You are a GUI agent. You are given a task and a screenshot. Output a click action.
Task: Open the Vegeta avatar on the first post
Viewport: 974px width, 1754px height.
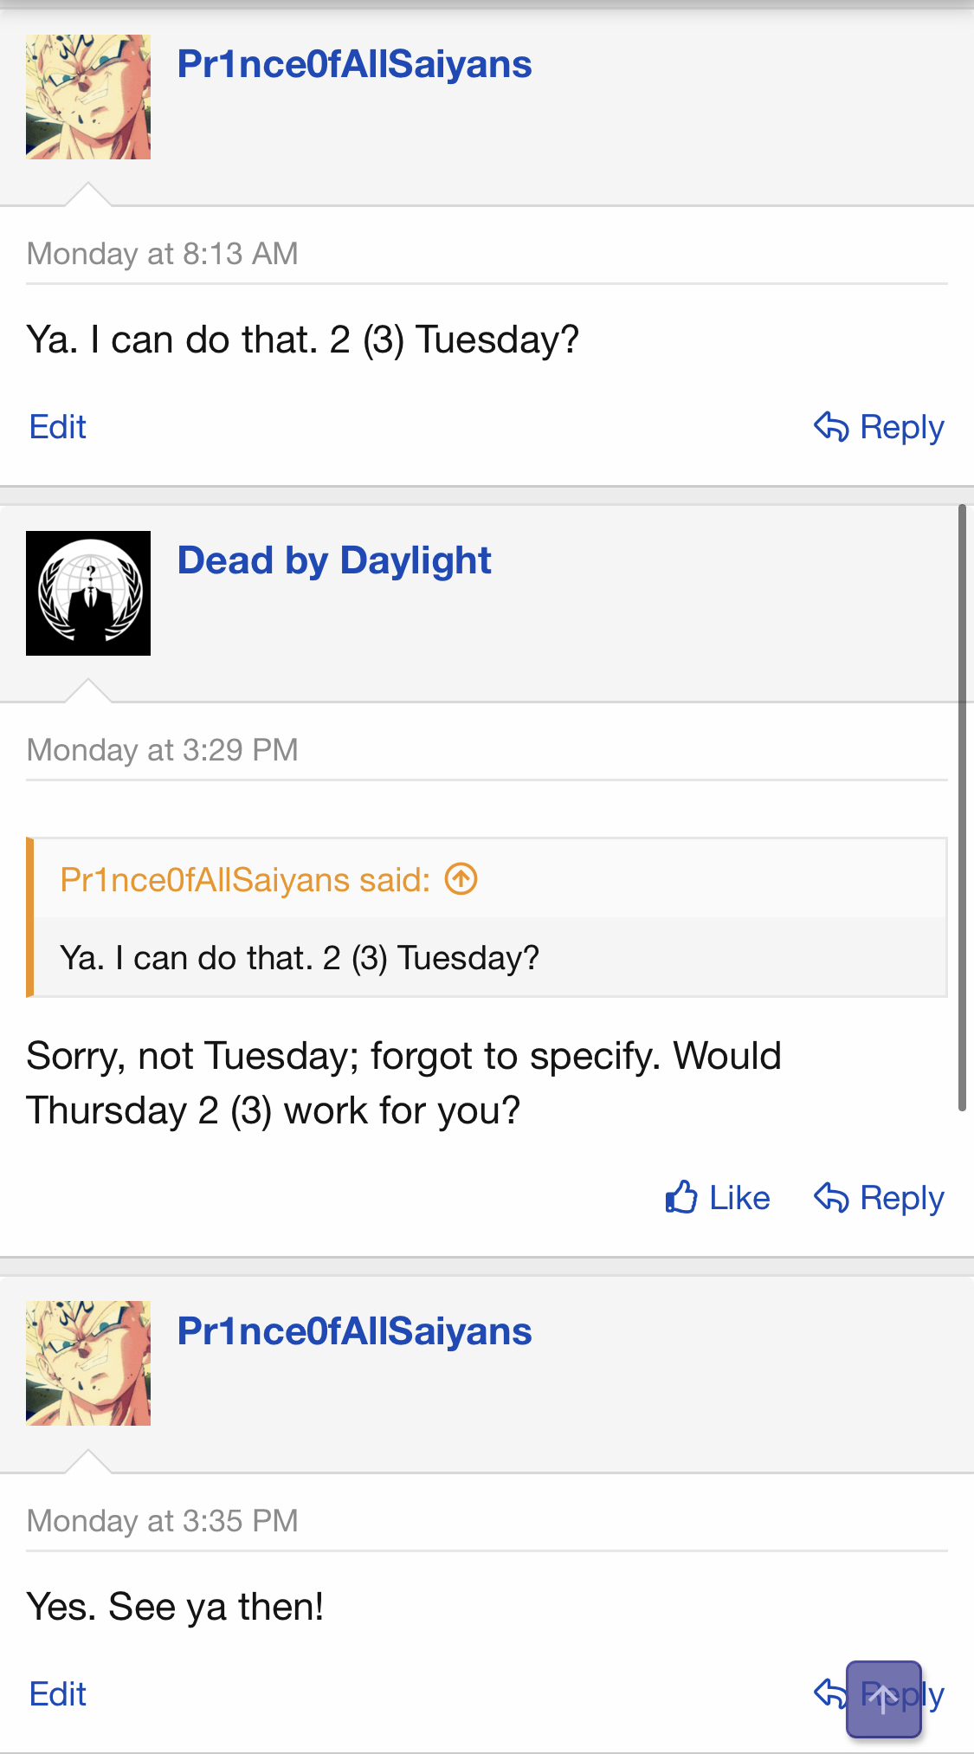[x=88, y=97]
